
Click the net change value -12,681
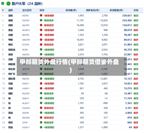tap(103, 79)
